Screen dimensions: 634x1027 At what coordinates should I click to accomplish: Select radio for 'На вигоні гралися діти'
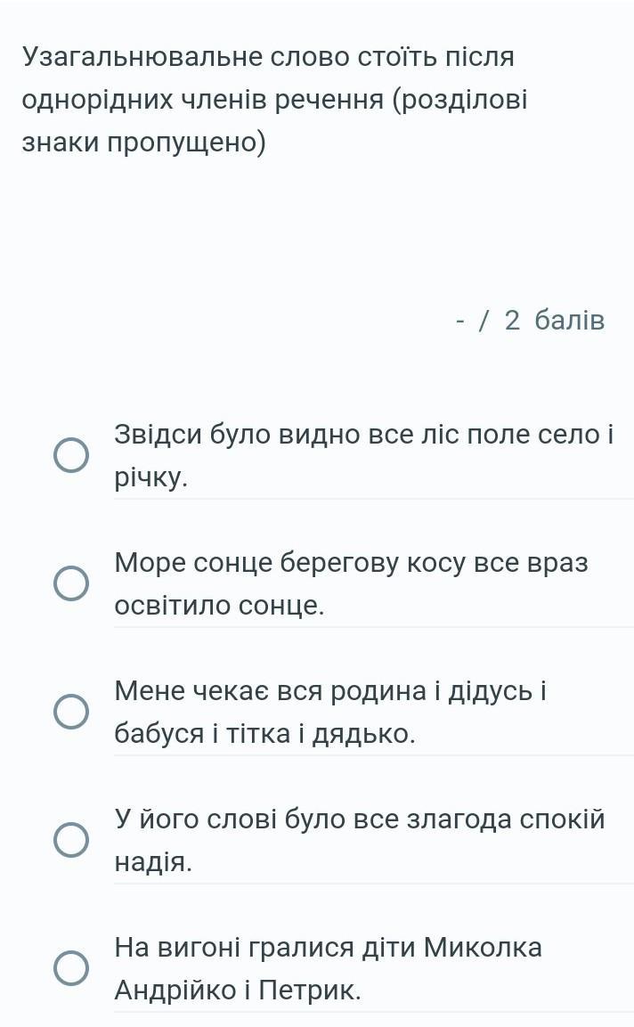coord(71,968)
